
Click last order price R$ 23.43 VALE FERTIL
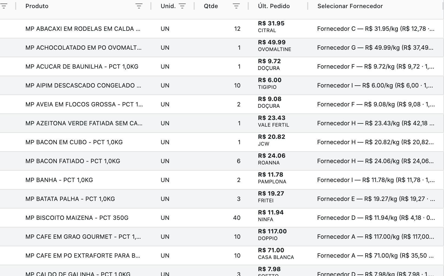pyautogui.click(x=273, y=121)
